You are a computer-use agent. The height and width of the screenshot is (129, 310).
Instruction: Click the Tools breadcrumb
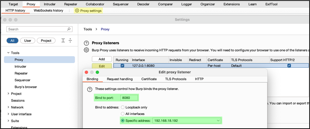pyautogui.click(x=88, y=29)
